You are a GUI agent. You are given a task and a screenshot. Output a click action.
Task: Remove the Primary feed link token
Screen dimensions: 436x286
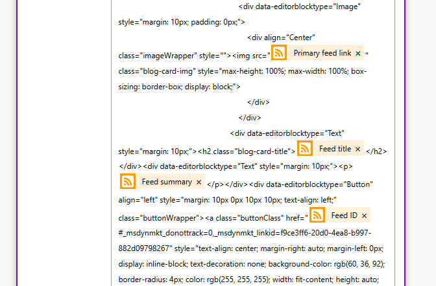(358, 54)
